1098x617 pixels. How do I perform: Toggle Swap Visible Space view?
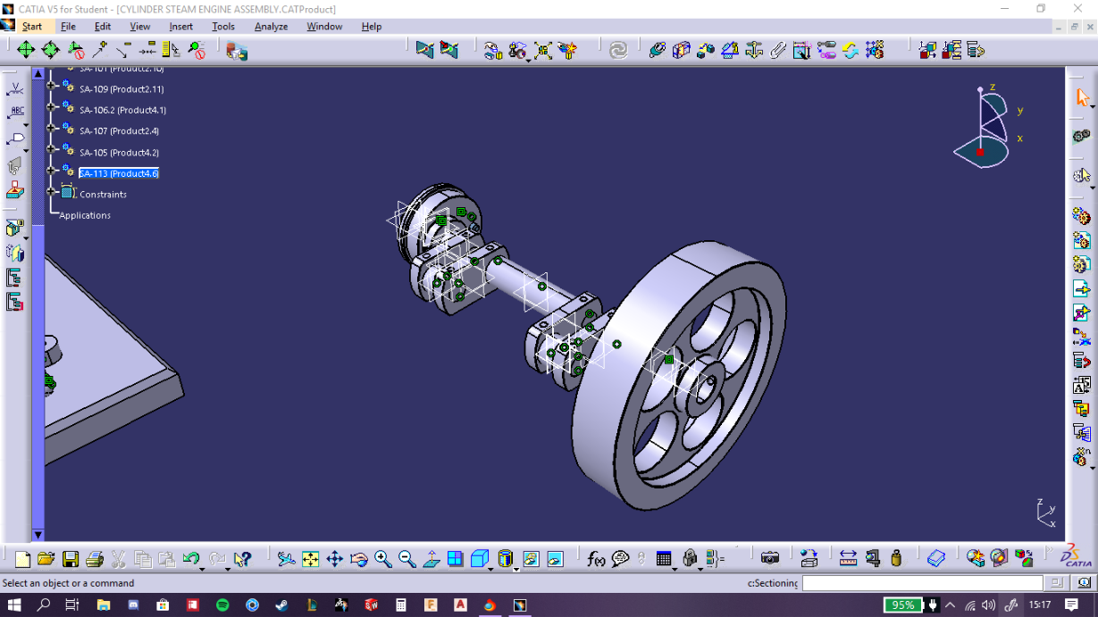pos(555,559)
